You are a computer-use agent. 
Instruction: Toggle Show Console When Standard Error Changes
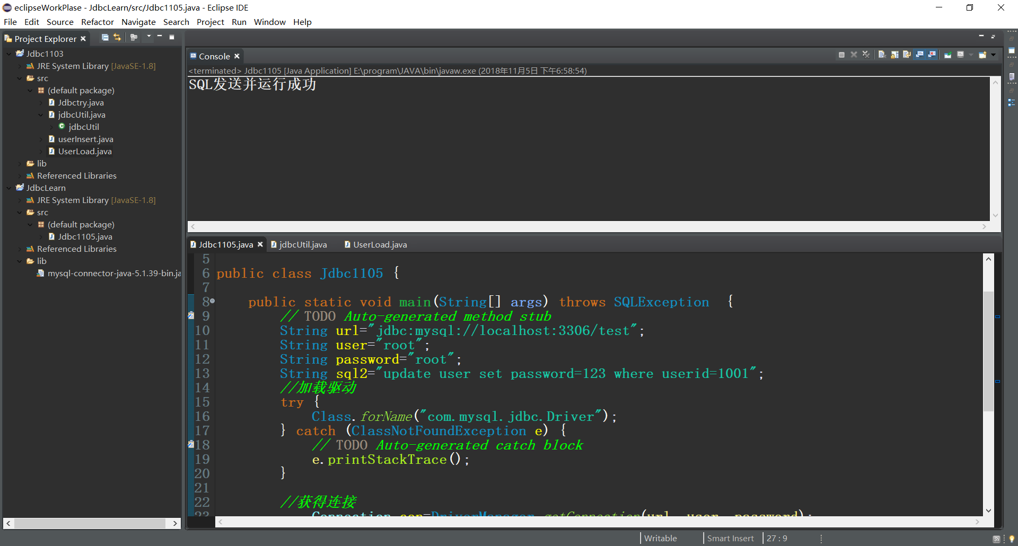[932, 55]
